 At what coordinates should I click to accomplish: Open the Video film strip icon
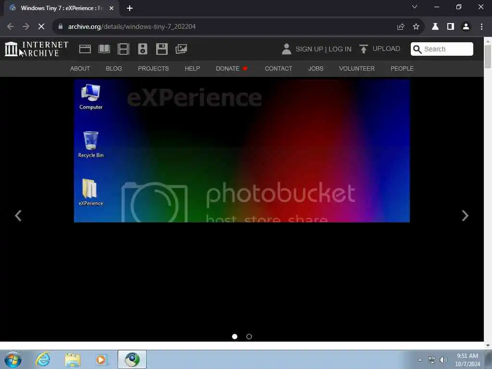click(123, 49)
